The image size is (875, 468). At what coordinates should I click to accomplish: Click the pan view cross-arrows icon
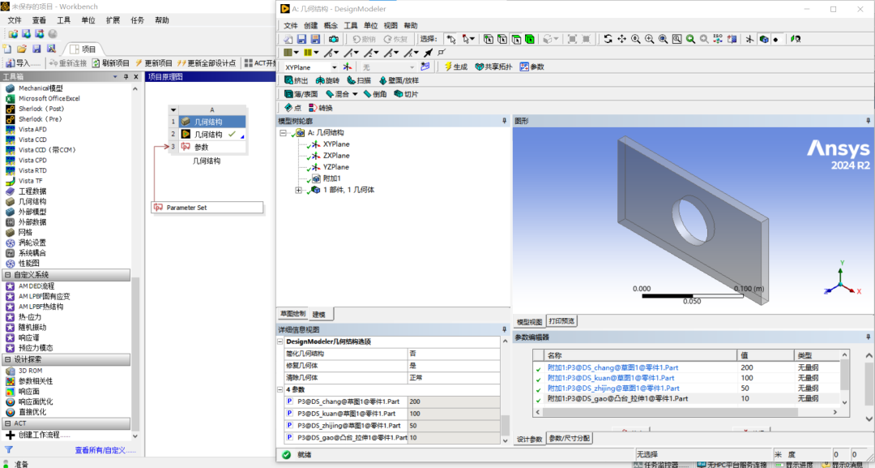(621, 39)
